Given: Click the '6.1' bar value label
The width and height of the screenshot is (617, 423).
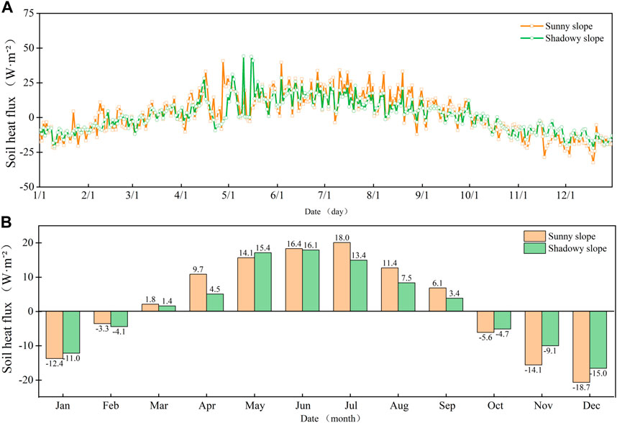Looking at the screenshot, I should click(437, 283).
